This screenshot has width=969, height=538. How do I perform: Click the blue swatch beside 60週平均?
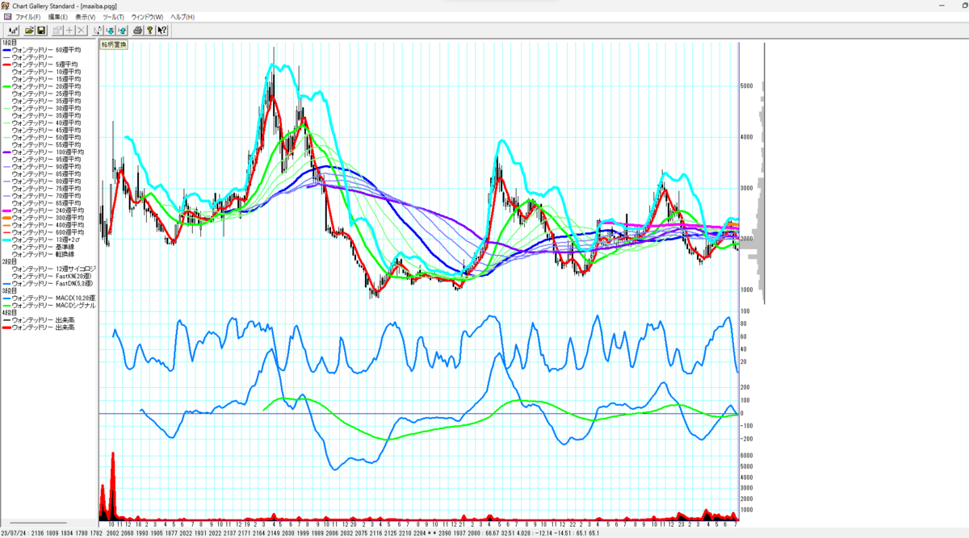point(6,50)
